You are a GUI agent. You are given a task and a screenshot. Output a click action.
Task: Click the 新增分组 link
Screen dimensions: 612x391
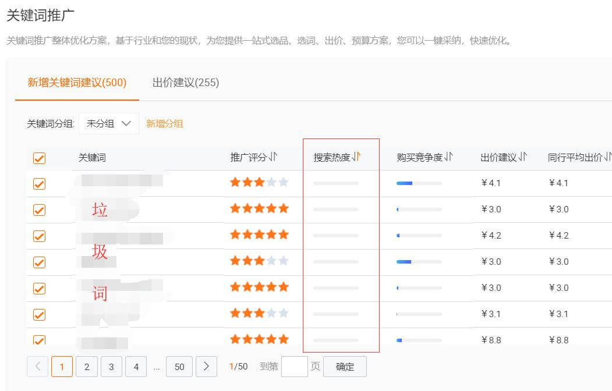(165, 123)
